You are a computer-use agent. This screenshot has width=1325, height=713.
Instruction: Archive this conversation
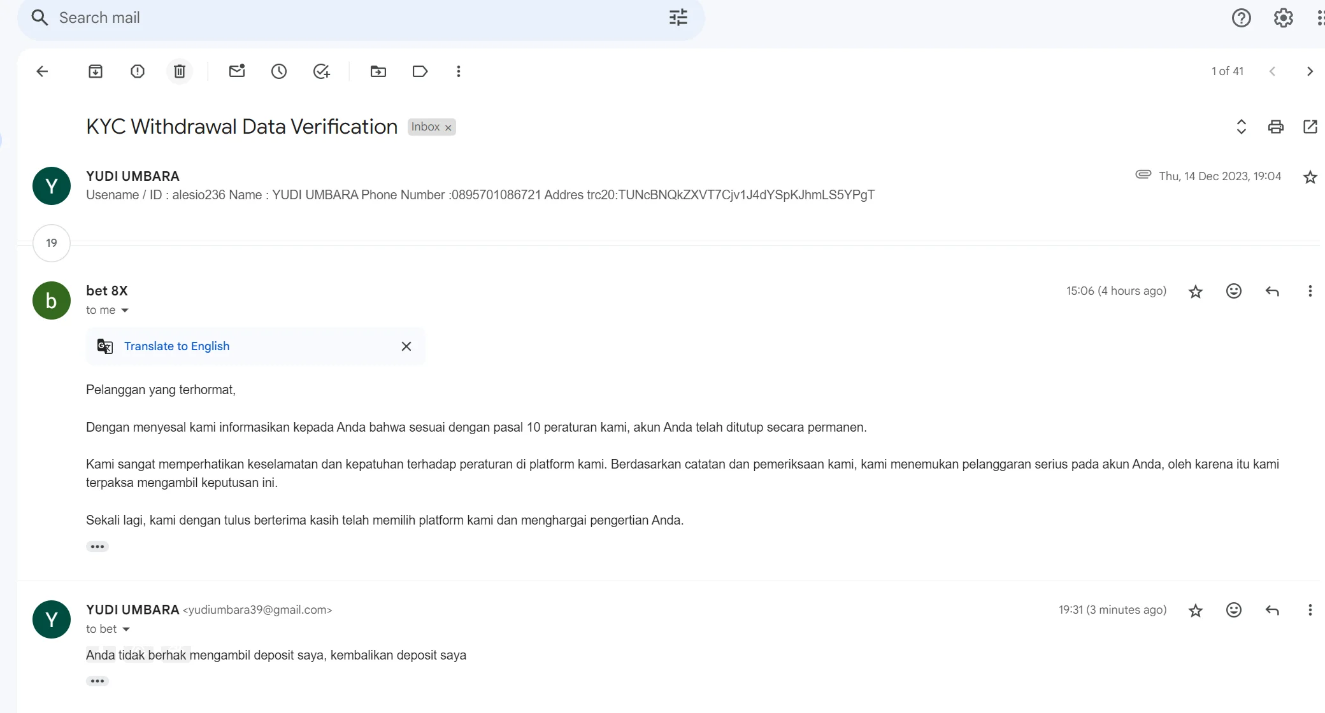(x=96, y=71)
